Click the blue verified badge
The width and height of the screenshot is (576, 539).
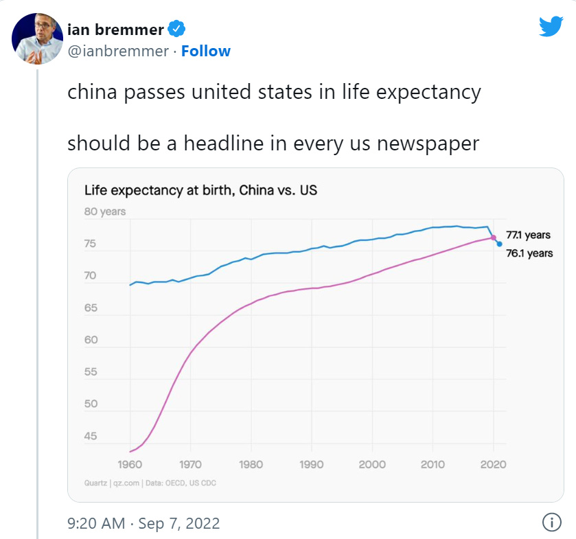(177, 30)
